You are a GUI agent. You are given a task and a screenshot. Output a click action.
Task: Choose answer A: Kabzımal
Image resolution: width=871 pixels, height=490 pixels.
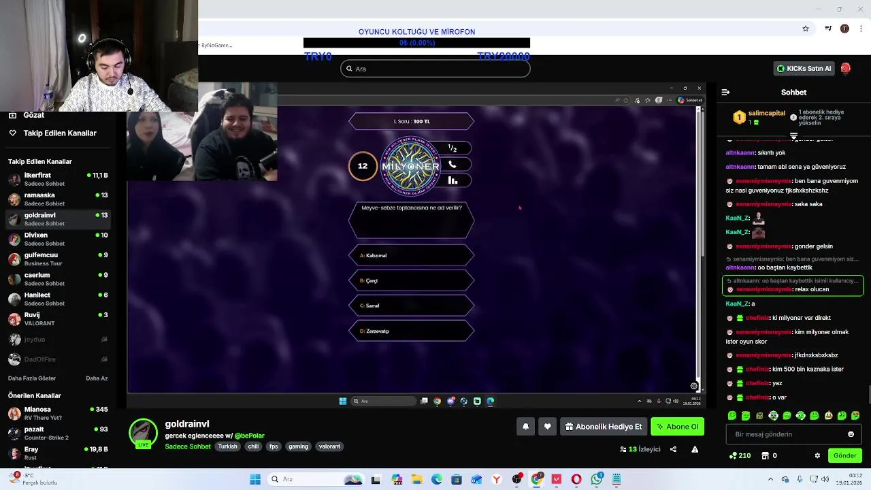(x=412, y=255)
